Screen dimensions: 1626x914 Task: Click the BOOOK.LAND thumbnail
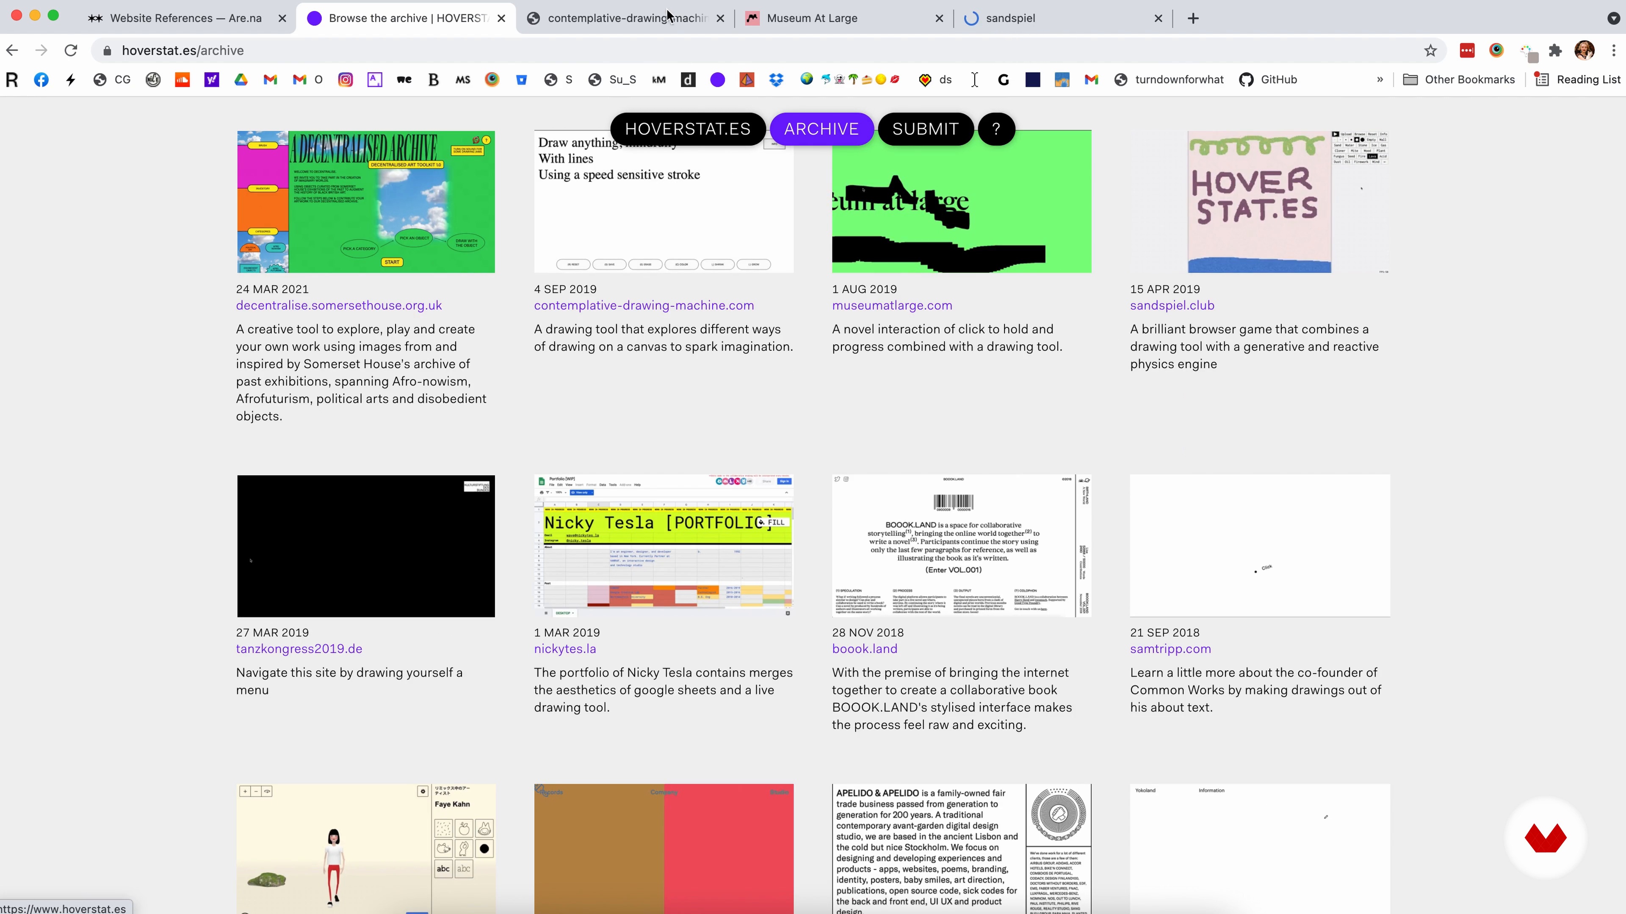[961, 545]
